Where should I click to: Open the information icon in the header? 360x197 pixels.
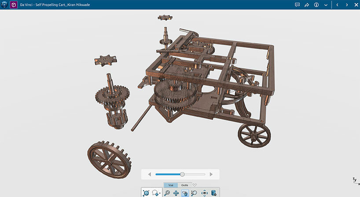(316, 5)
